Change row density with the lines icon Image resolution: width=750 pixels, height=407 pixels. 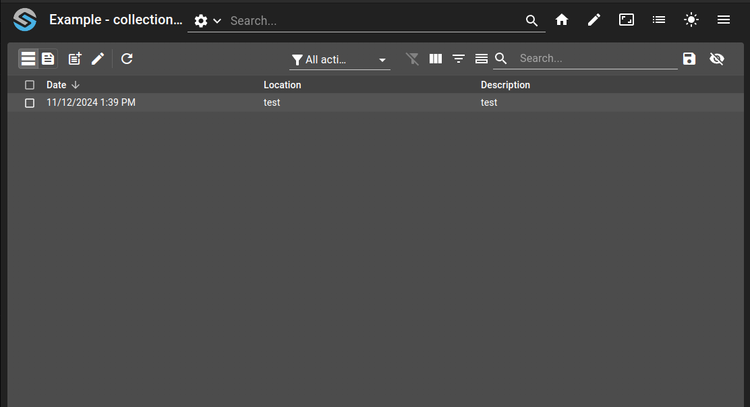(481, 59)
